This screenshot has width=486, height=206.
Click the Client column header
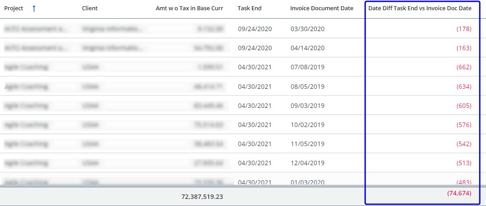[x=90, y=8]
